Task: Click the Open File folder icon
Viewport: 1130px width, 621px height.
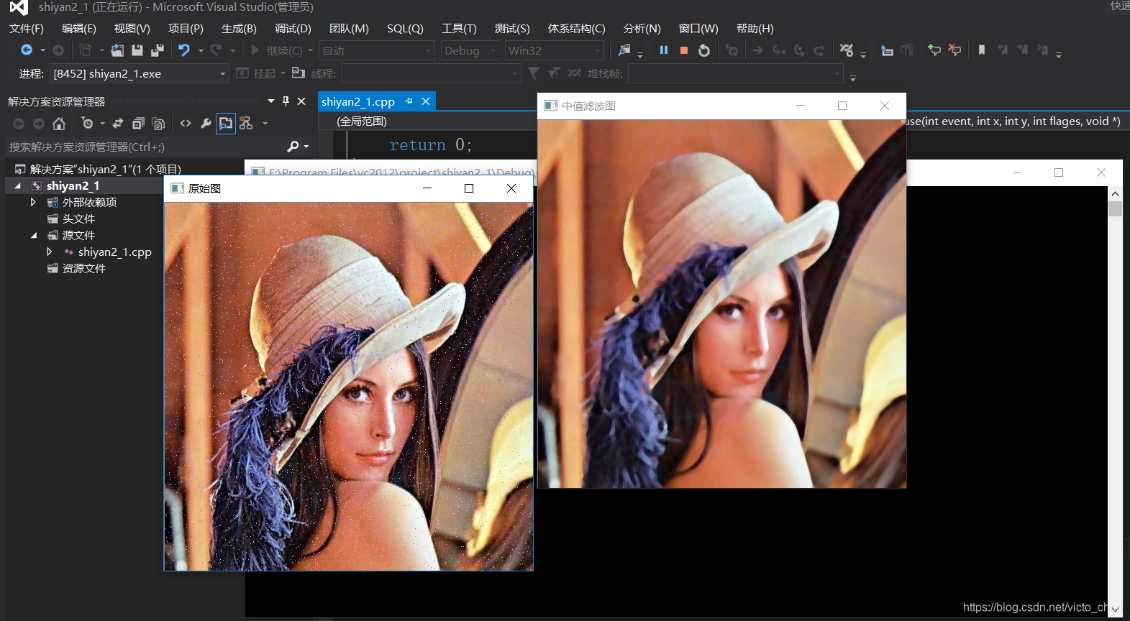Action: coord(117,50)
